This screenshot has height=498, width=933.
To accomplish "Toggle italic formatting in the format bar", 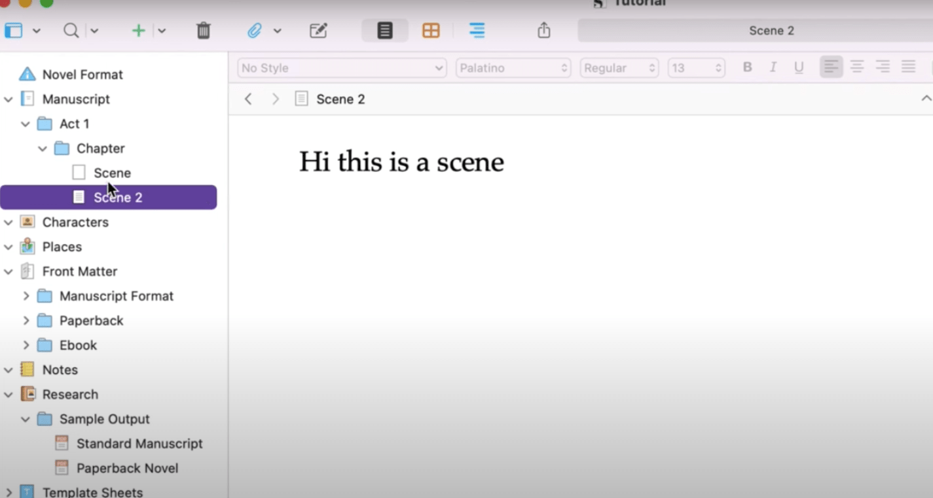I will click(x=773, y=66).
